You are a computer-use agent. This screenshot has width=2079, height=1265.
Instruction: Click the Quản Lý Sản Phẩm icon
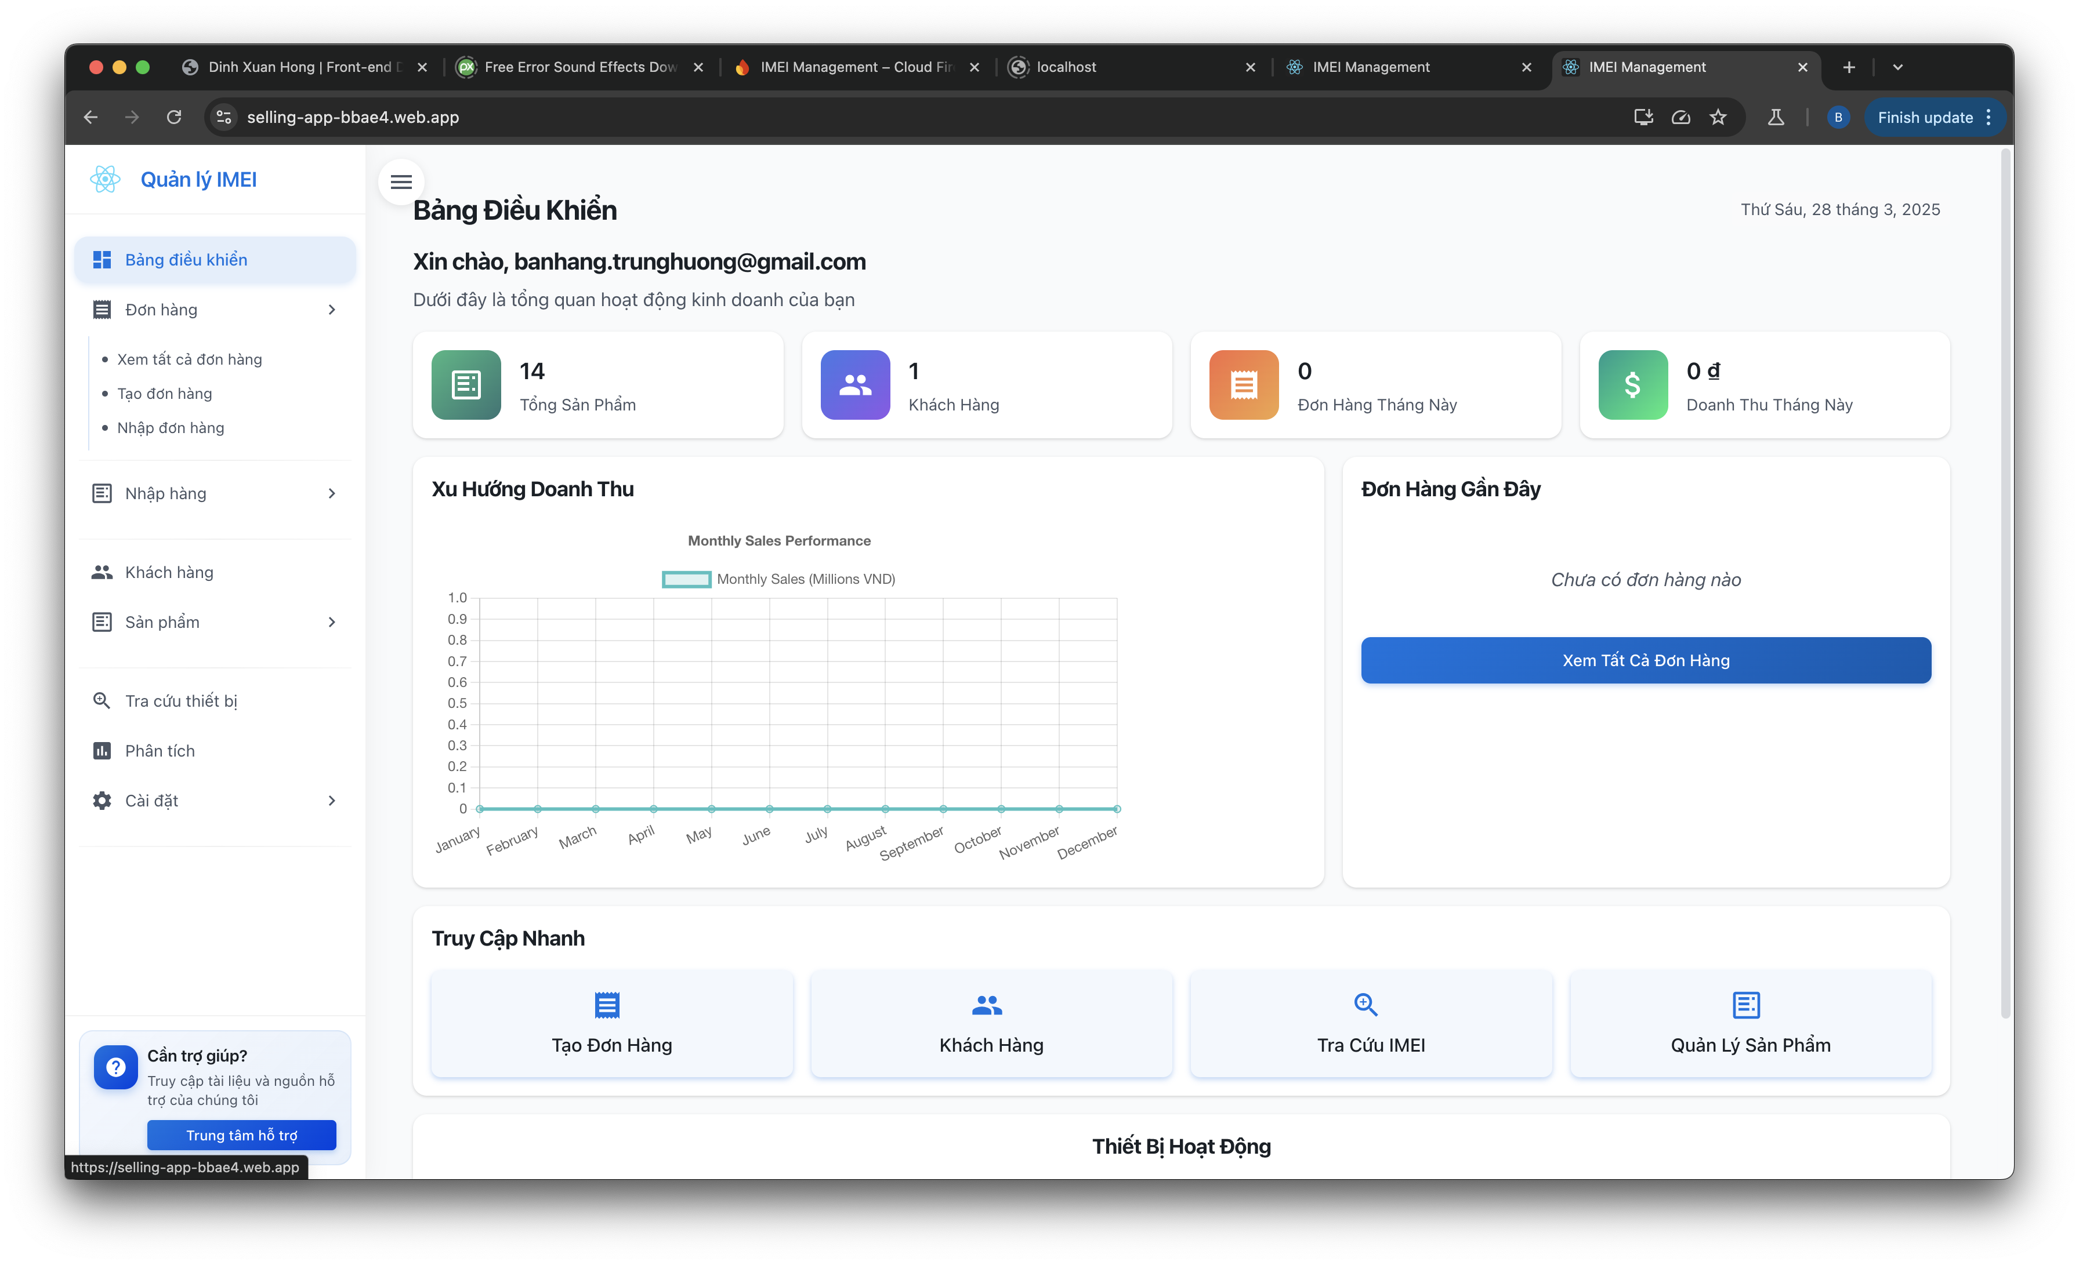coord(1745,1005)
